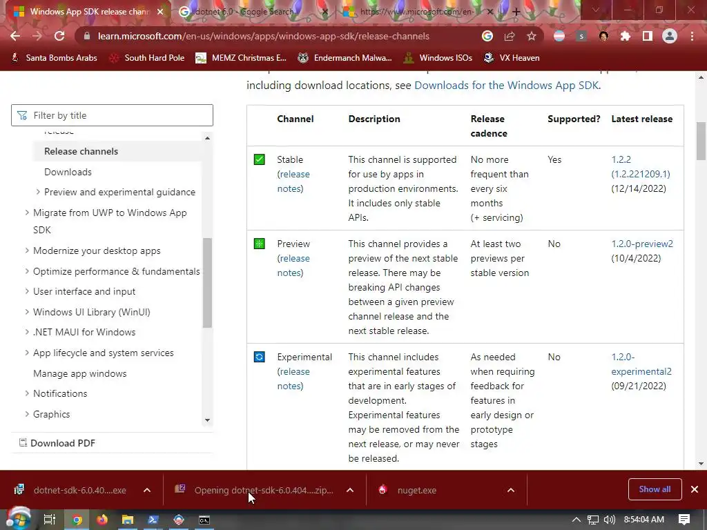Click Download PDF
Image resolution: width=707 pixels, height=530 pixels.
(x=57, y=443)
